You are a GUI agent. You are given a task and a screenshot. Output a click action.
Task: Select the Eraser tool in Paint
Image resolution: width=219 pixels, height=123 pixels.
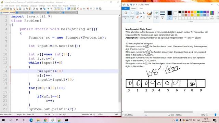137,17
